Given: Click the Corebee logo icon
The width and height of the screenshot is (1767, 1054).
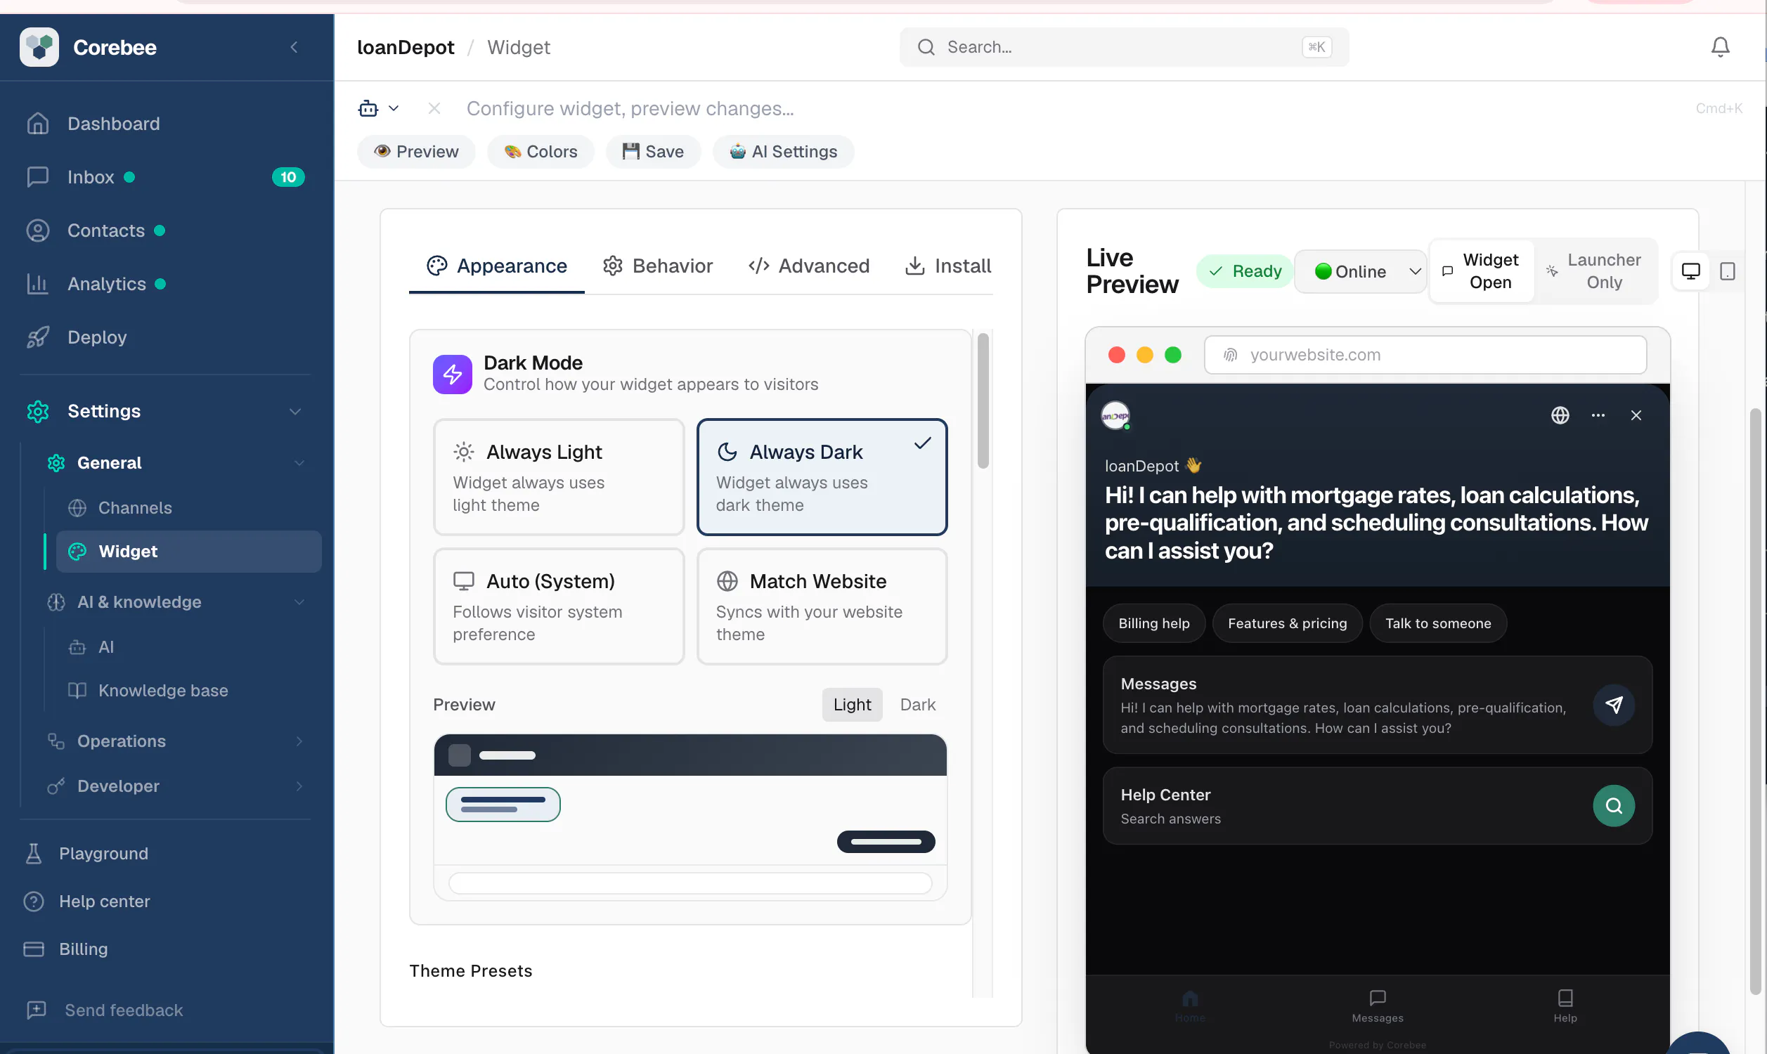Looking at the screenshot, I should pos(39,47).
